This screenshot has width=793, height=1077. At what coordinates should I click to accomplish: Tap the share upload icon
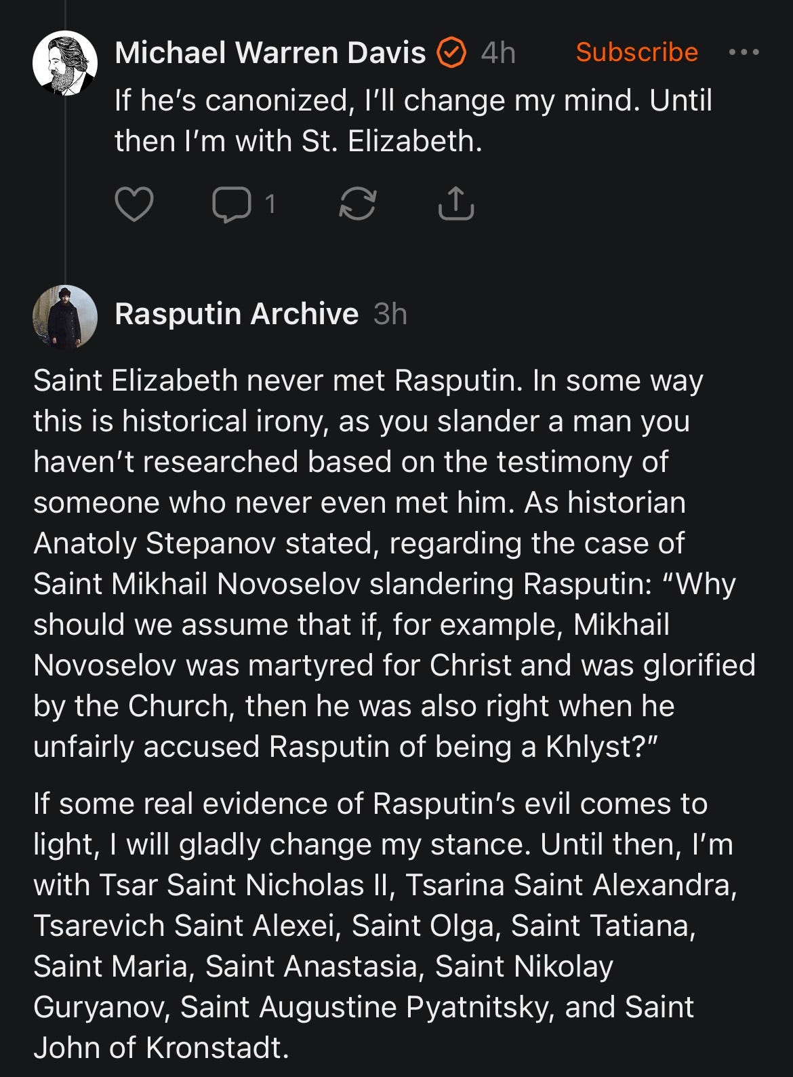pyautogui.click(x=455, y=203)
